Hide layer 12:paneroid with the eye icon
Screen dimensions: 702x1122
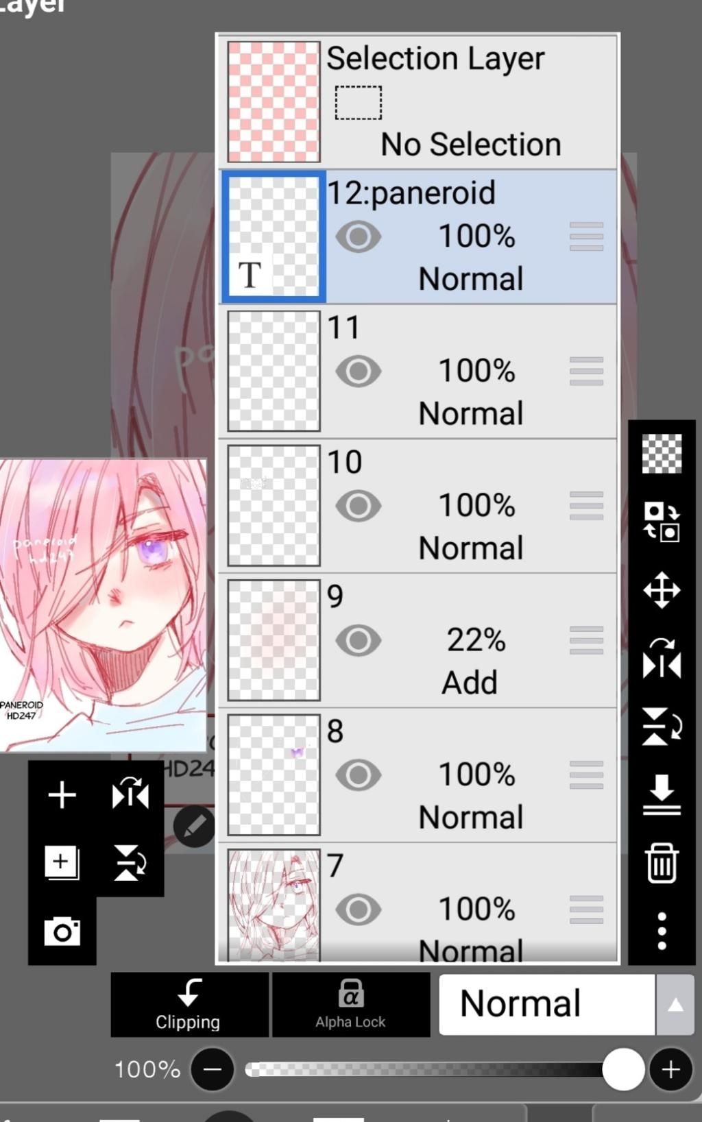pos(358,237)
